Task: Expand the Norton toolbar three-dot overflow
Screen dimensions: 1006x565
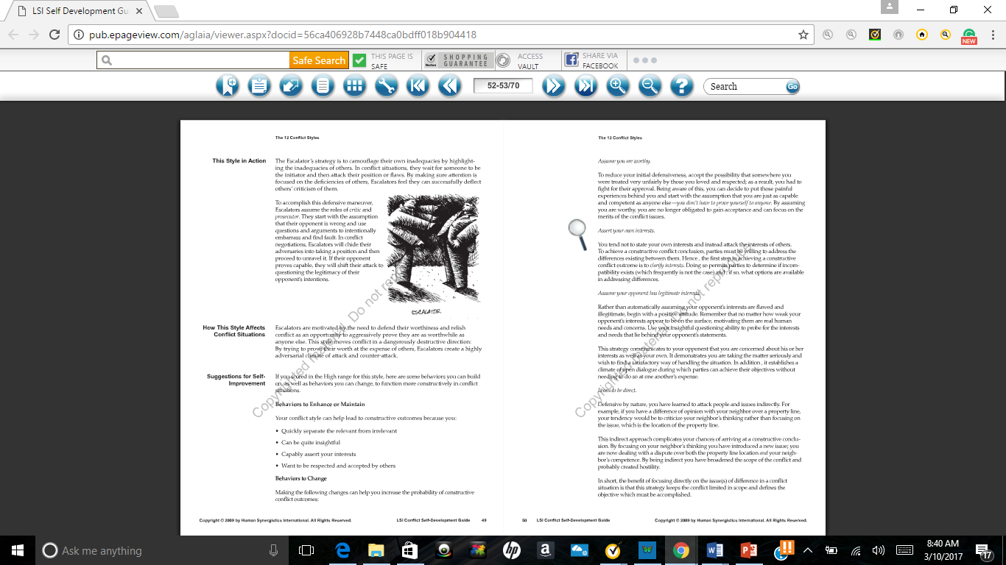Action: 644,60
